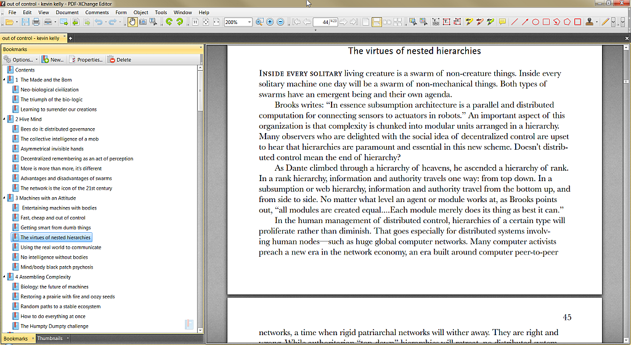Open the Contents bookmark
This screenshot has height=345, width=631.
tap(25, 70)
